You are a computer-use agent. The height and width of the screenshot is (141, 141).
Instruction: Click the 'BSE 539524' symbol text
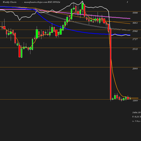(x=54, y=2)
